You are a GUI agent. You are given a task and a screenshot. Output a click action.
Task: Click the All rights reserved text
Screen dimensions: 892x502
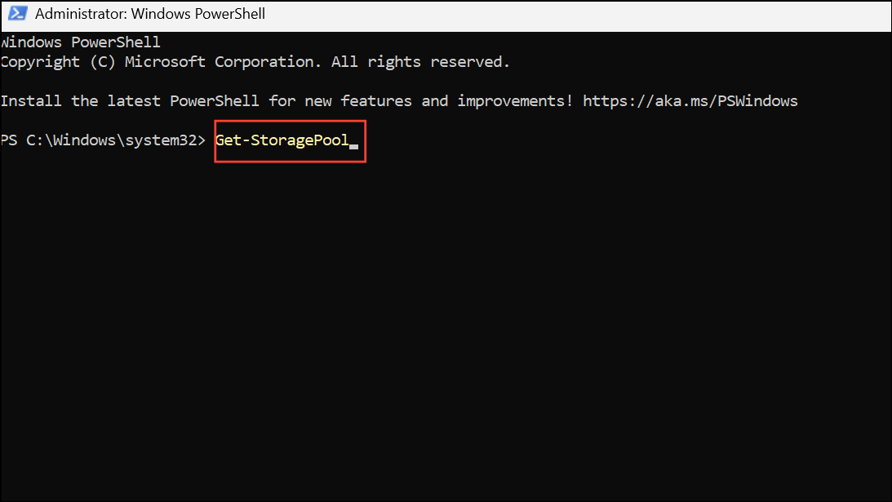pos(420,61)
